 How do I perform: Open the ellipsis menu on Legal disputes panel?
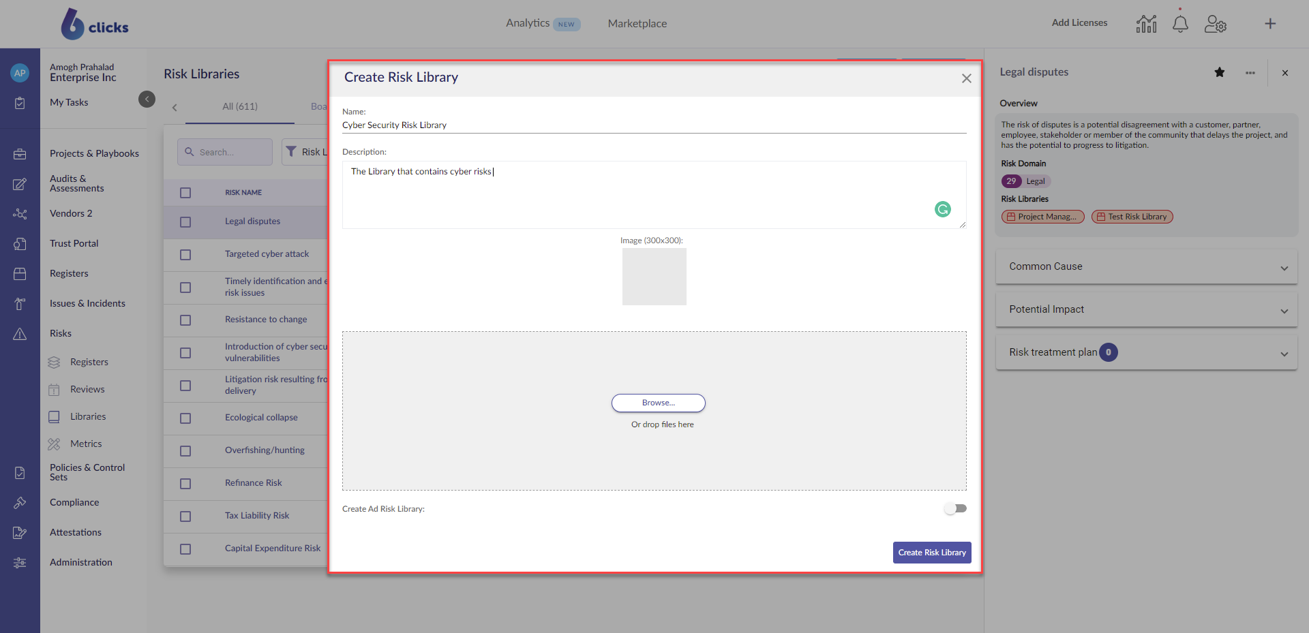click(1250, 72)
